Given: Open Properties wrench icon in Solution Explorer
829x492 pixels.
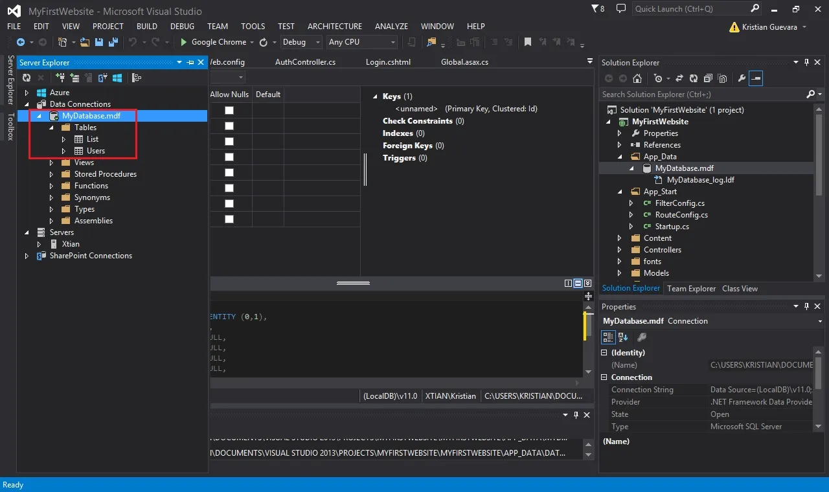Looking at the screenshot, I should click(742, 78).
